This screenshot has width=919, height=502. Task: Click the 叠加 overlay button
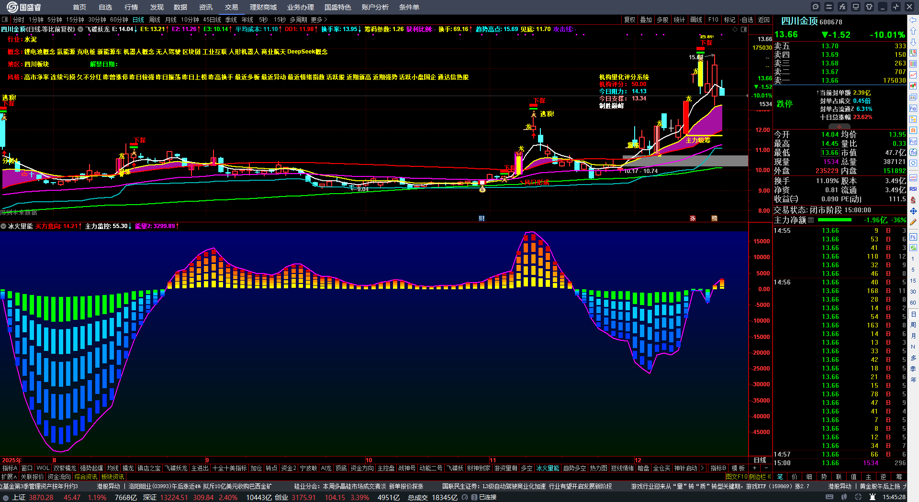[x=646, y=20]
